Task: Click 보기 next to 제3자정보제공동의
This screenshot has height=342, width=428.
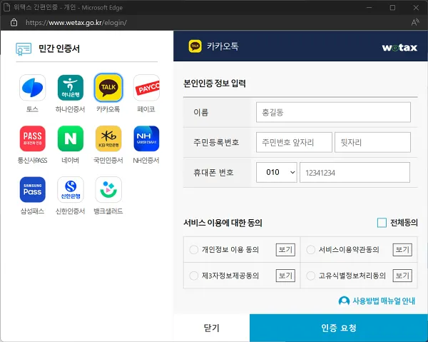Action: 285,276
